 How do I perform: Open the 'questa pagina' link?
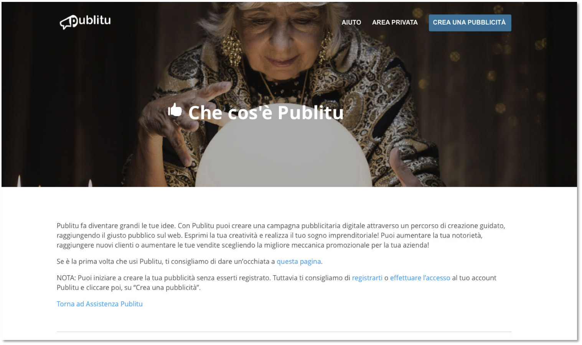[x=299, y=261]
